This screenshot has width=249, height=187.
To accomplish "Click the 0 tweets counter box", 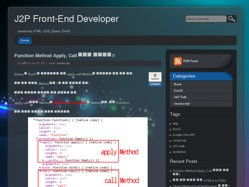I will point(155,77).
